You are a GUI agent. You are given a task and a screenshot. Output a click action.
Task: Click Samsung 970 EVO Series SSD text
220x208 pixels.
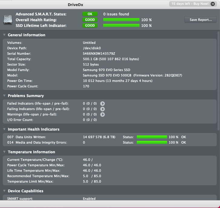(107, 70)
